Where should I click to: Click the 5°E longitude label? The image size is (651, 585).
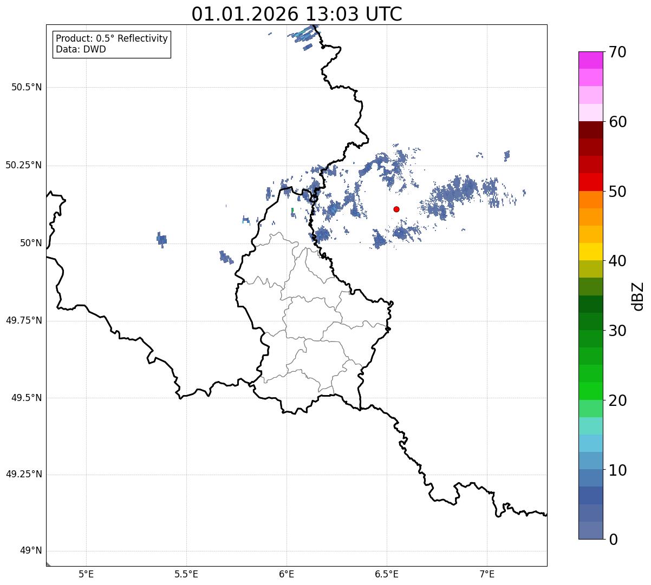[86, 575]
